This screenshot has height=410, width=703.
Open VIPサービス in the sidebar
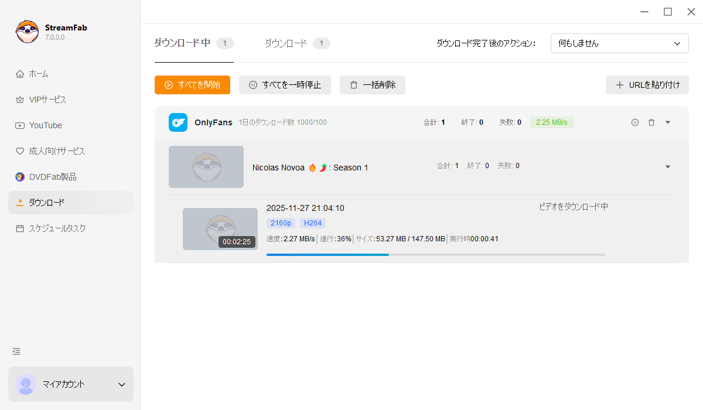pyautogui.click(x=47, y=100)
